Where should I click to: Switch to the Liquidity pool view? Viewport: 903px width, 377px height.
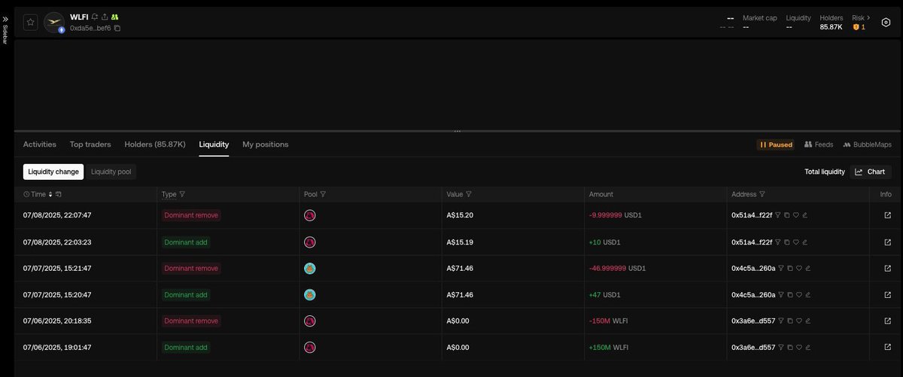(x=111, y=172)
